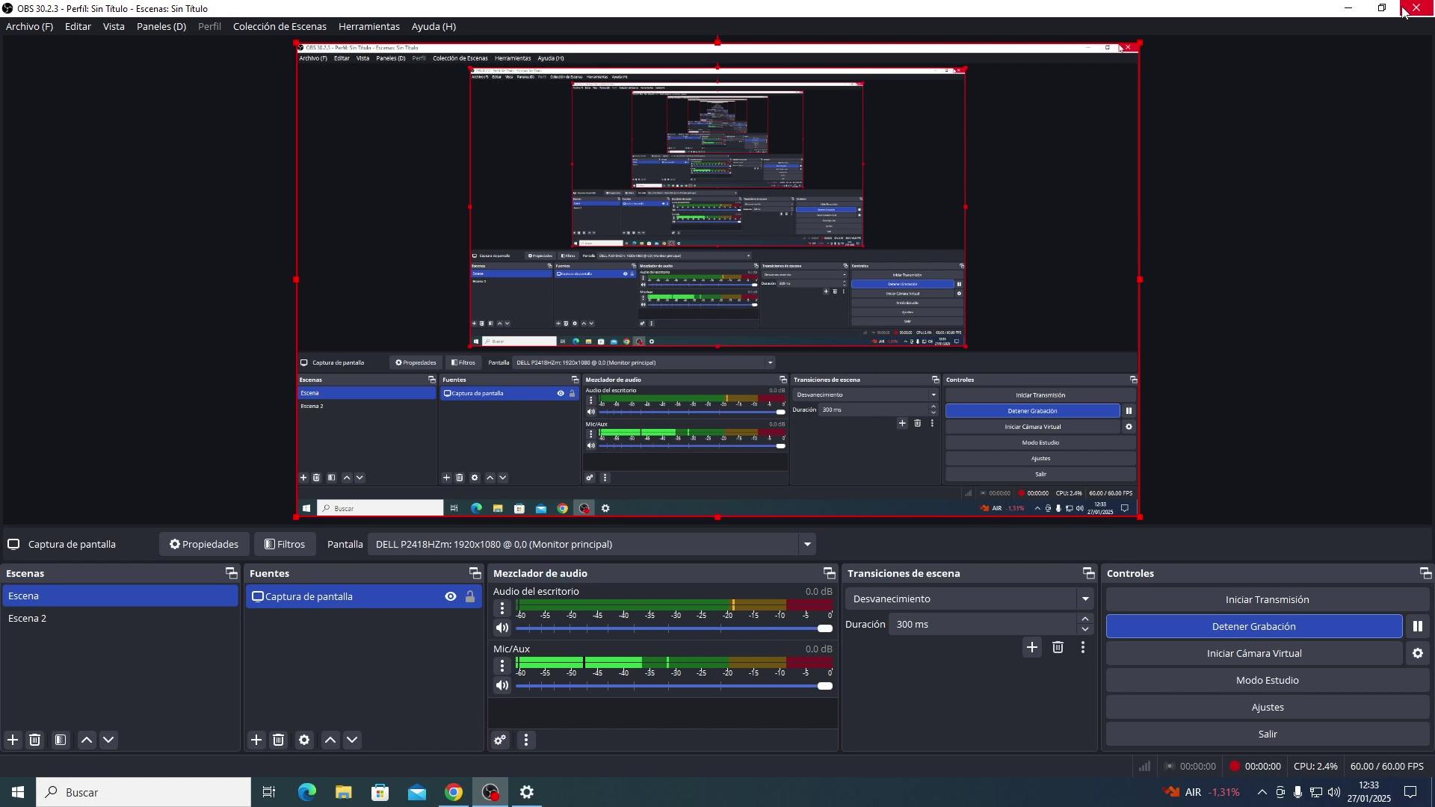Viewport: 1435px width, 807px height.
Task: Open the Colección de Escenas menu
Action: [280, 27]
